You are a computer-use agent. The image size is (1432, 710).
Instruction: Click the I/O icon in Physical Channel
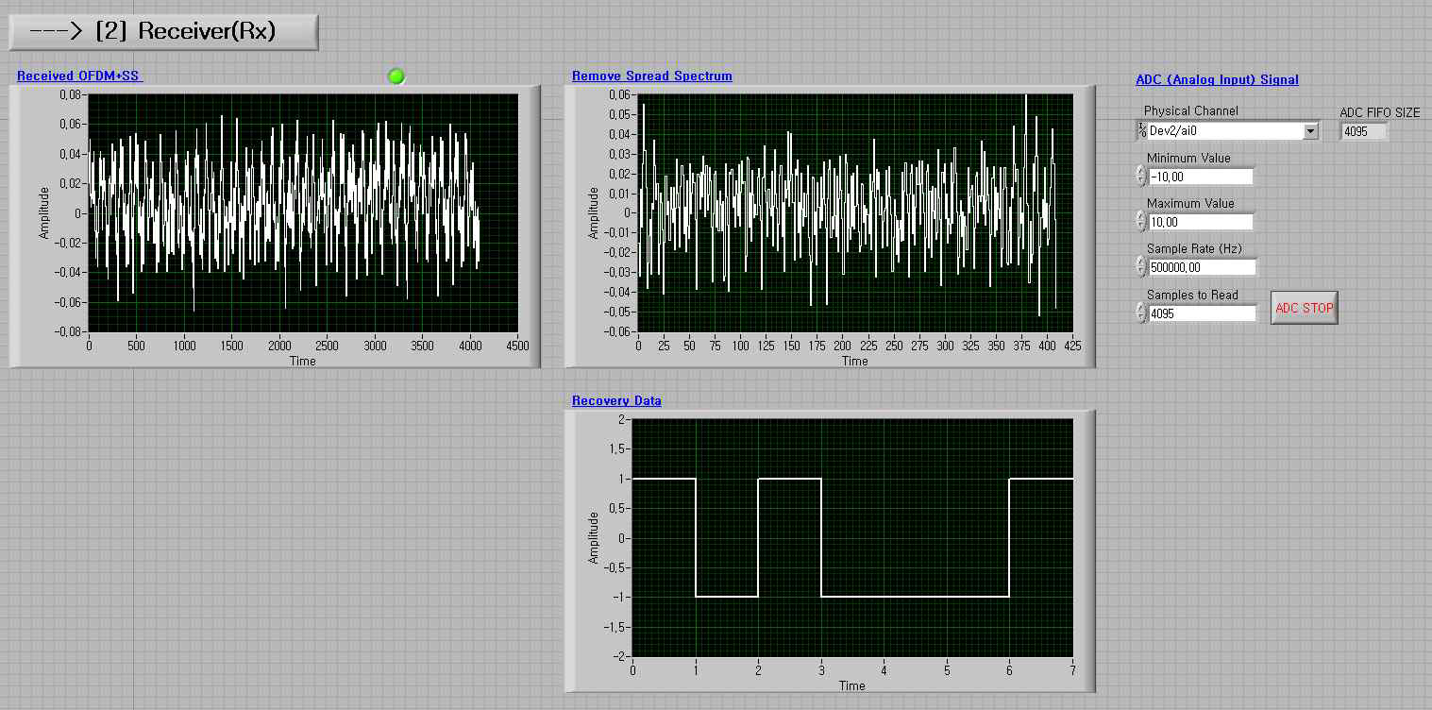pos(1141,131)
